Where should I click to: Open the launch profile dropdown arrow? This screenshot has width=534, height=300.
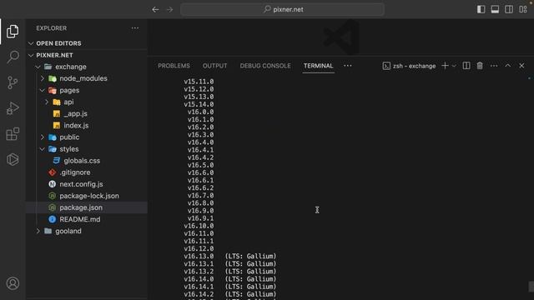454,66
